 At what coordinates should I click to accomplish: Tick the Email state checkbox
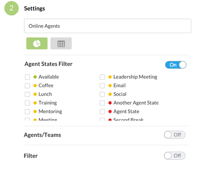pyautogui.click(x=102, y=85)
